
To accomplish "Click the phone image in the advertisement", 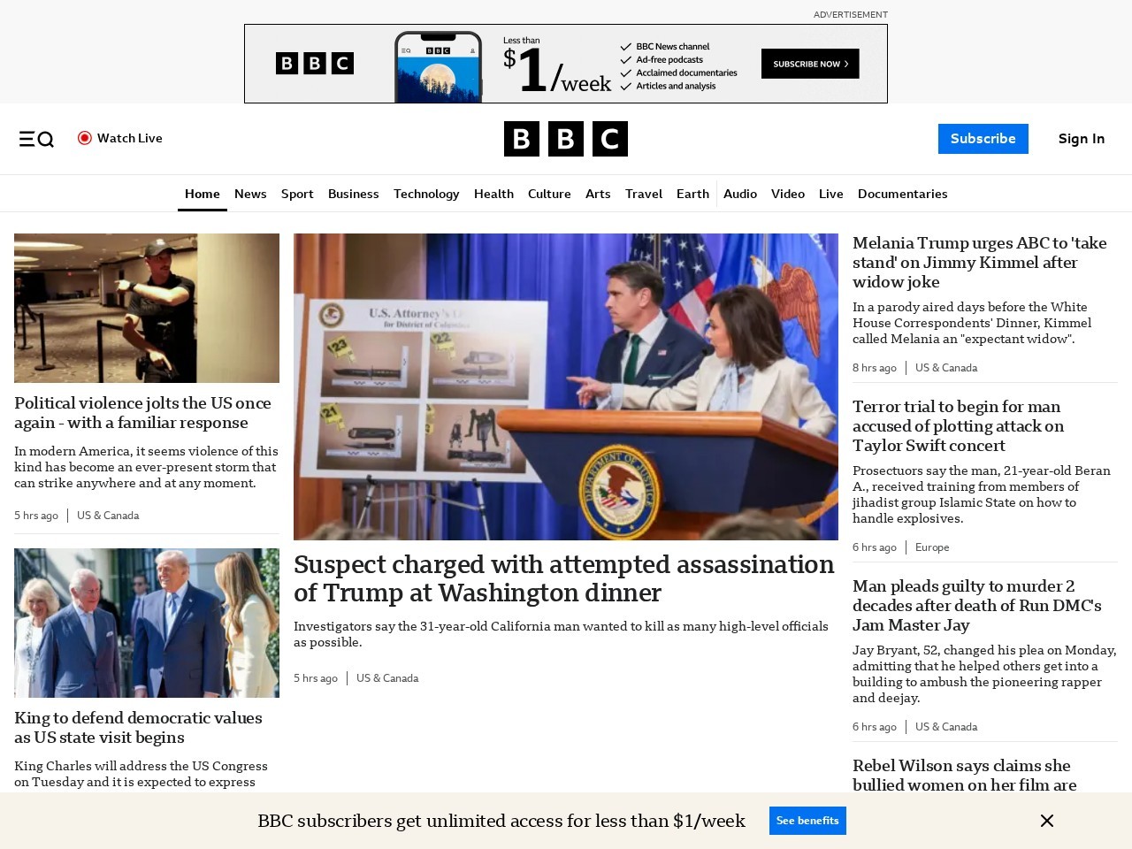I will (438, 67).
